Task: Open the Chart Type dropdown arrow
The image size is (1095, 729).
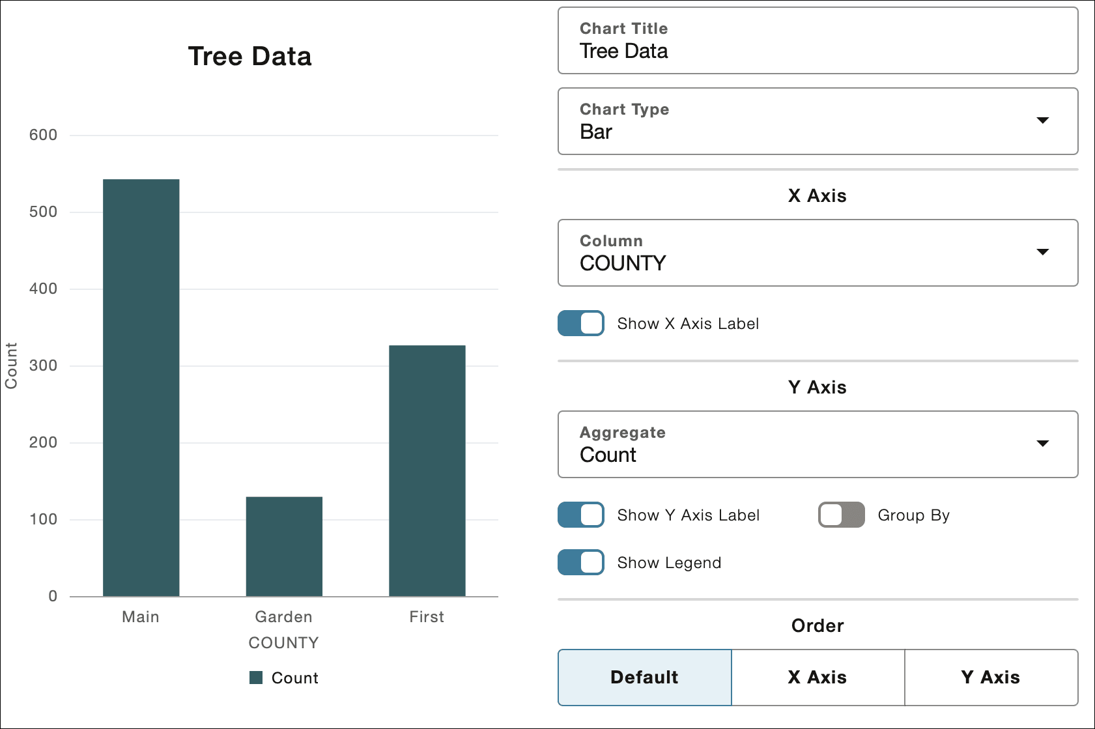Action: pyautogui.click(x=1043, y=121)
